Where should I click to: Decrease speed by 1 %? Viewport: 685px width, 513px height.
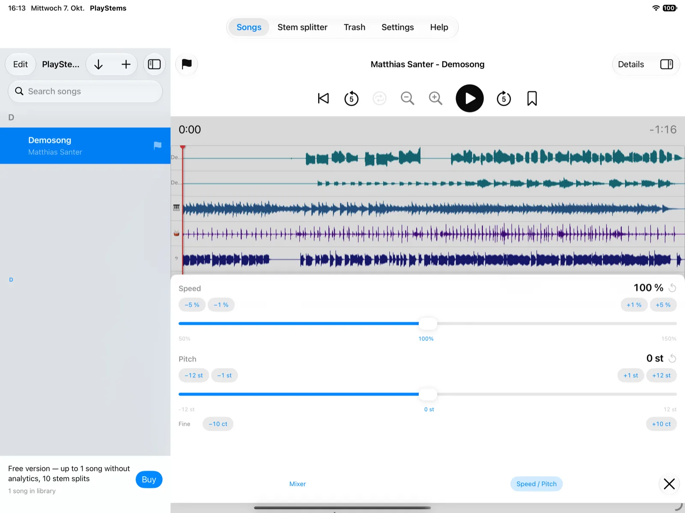pos(221,305)
